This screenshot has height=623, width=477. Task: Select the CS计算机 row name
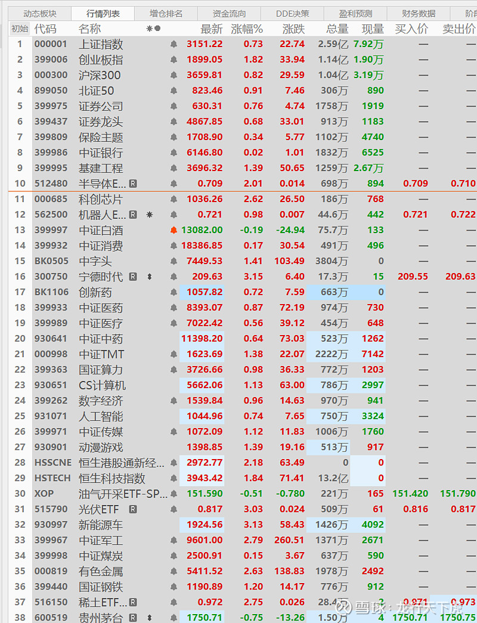[102, 385]
